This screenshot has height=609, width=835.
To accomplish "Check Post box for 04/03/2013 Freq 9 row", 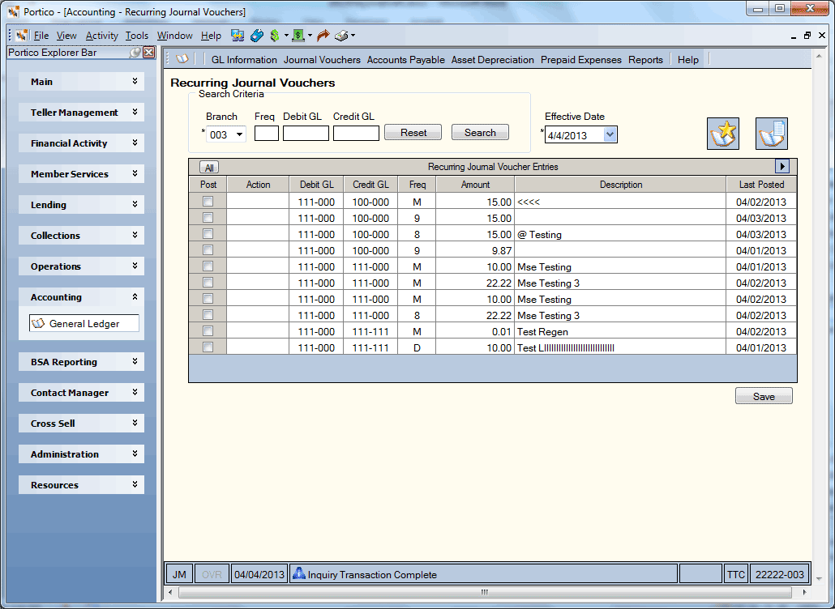I will click(x=208, y=218).
